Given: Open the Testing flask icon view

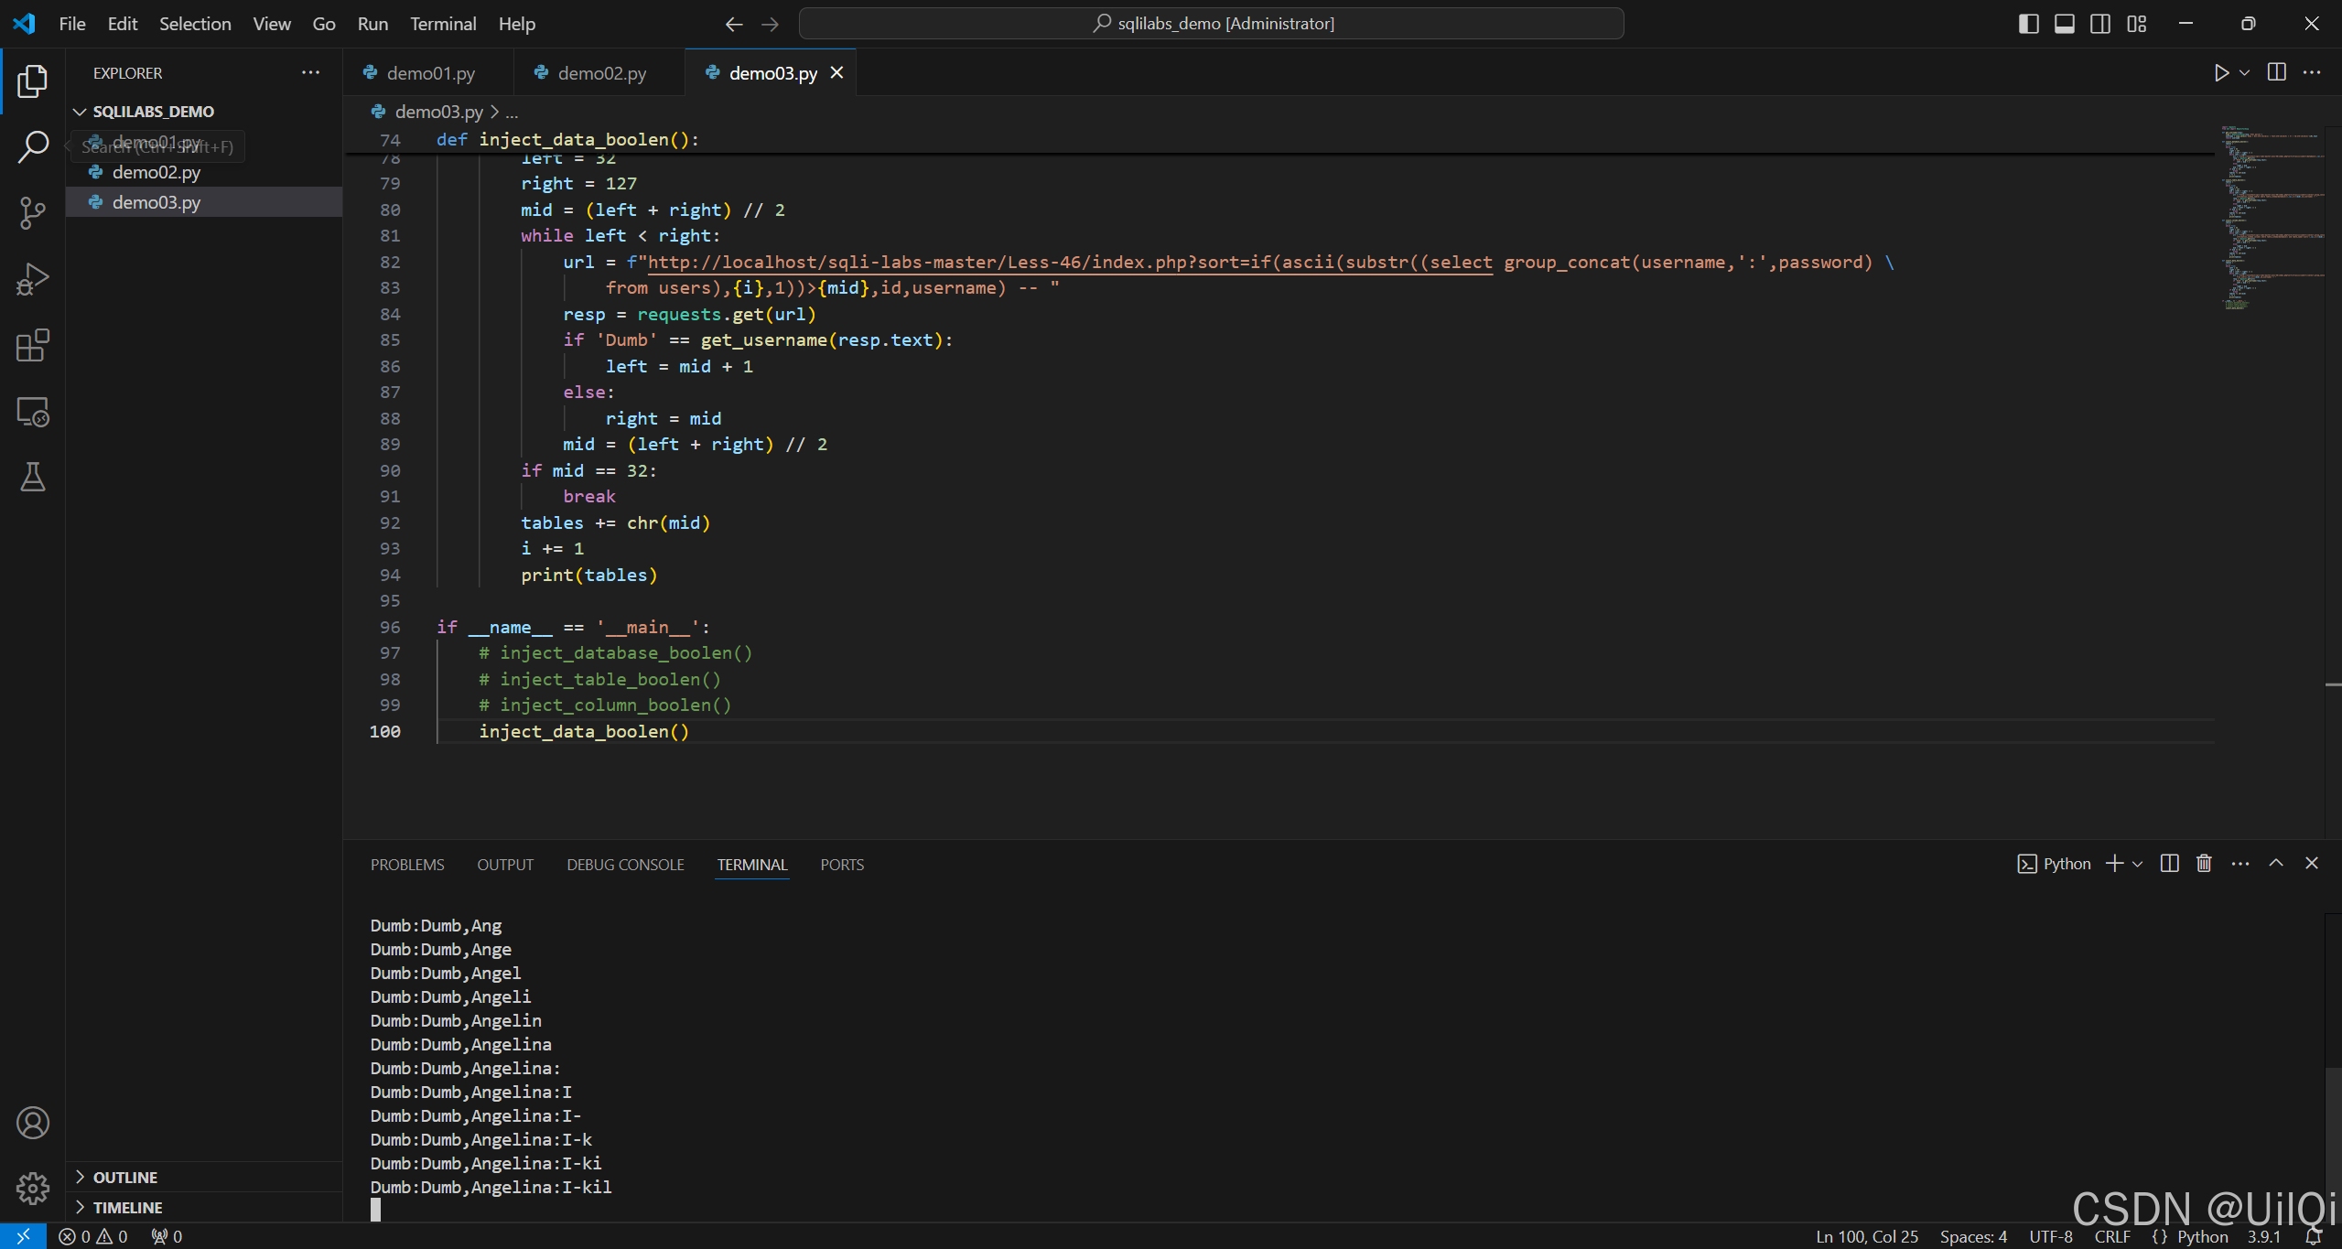Looking at the screenshot, I should click(x=33, y=477).
